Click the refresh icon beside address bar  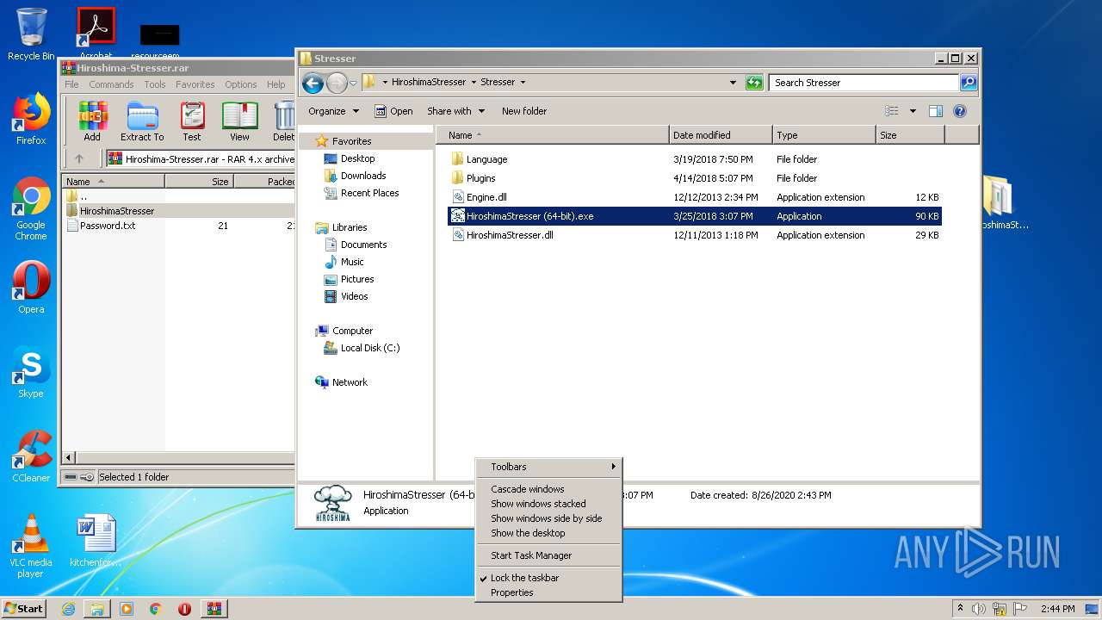(x=754, y=83)
